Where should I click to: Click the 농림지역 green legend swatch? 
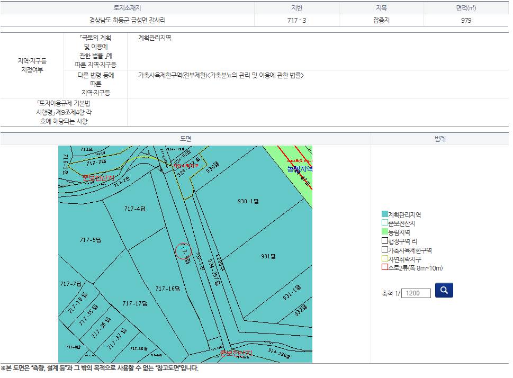[385, 231]
